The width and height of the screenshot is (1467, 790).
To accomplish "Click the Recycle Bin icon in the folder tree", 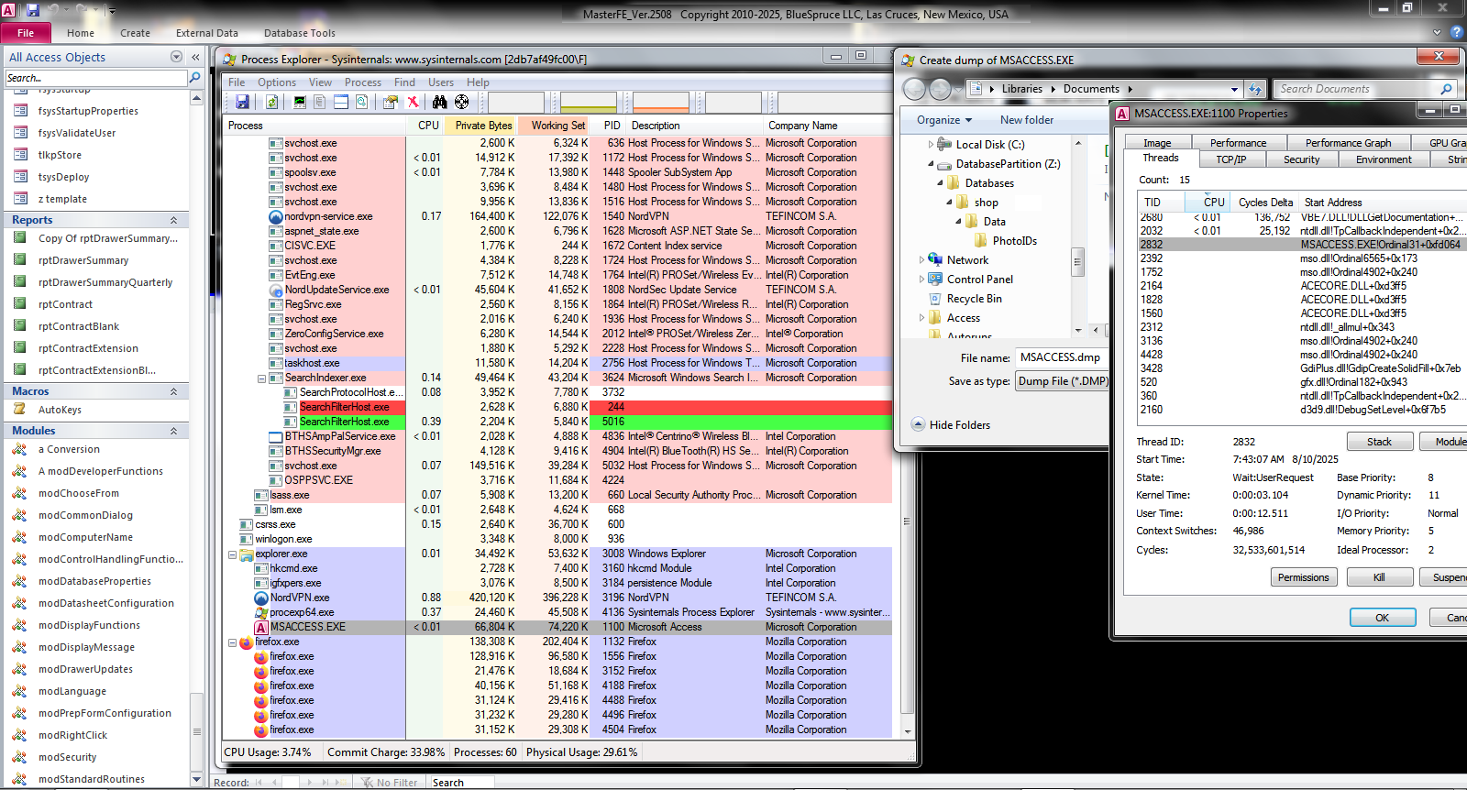I will coord(935,299).
